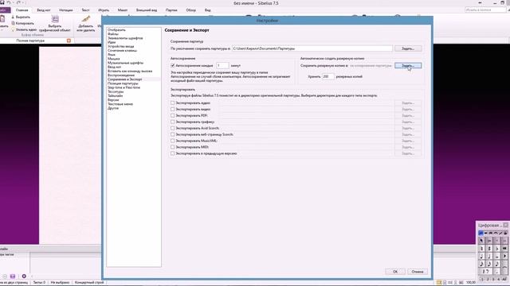
Task: Enable the Экспортировать MusicXML checkbox
Action: pos(173,141)
